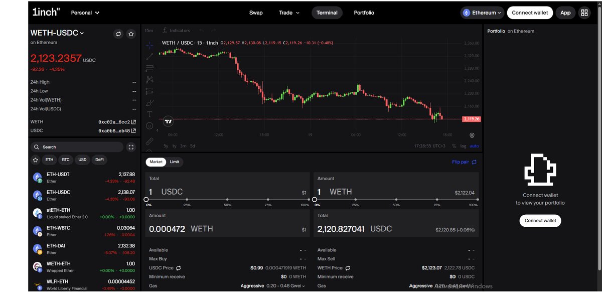This screenshot has width=602, height=292.
Task: Expand the markets list fullscreen icon
Action: (x=131, y=147)
